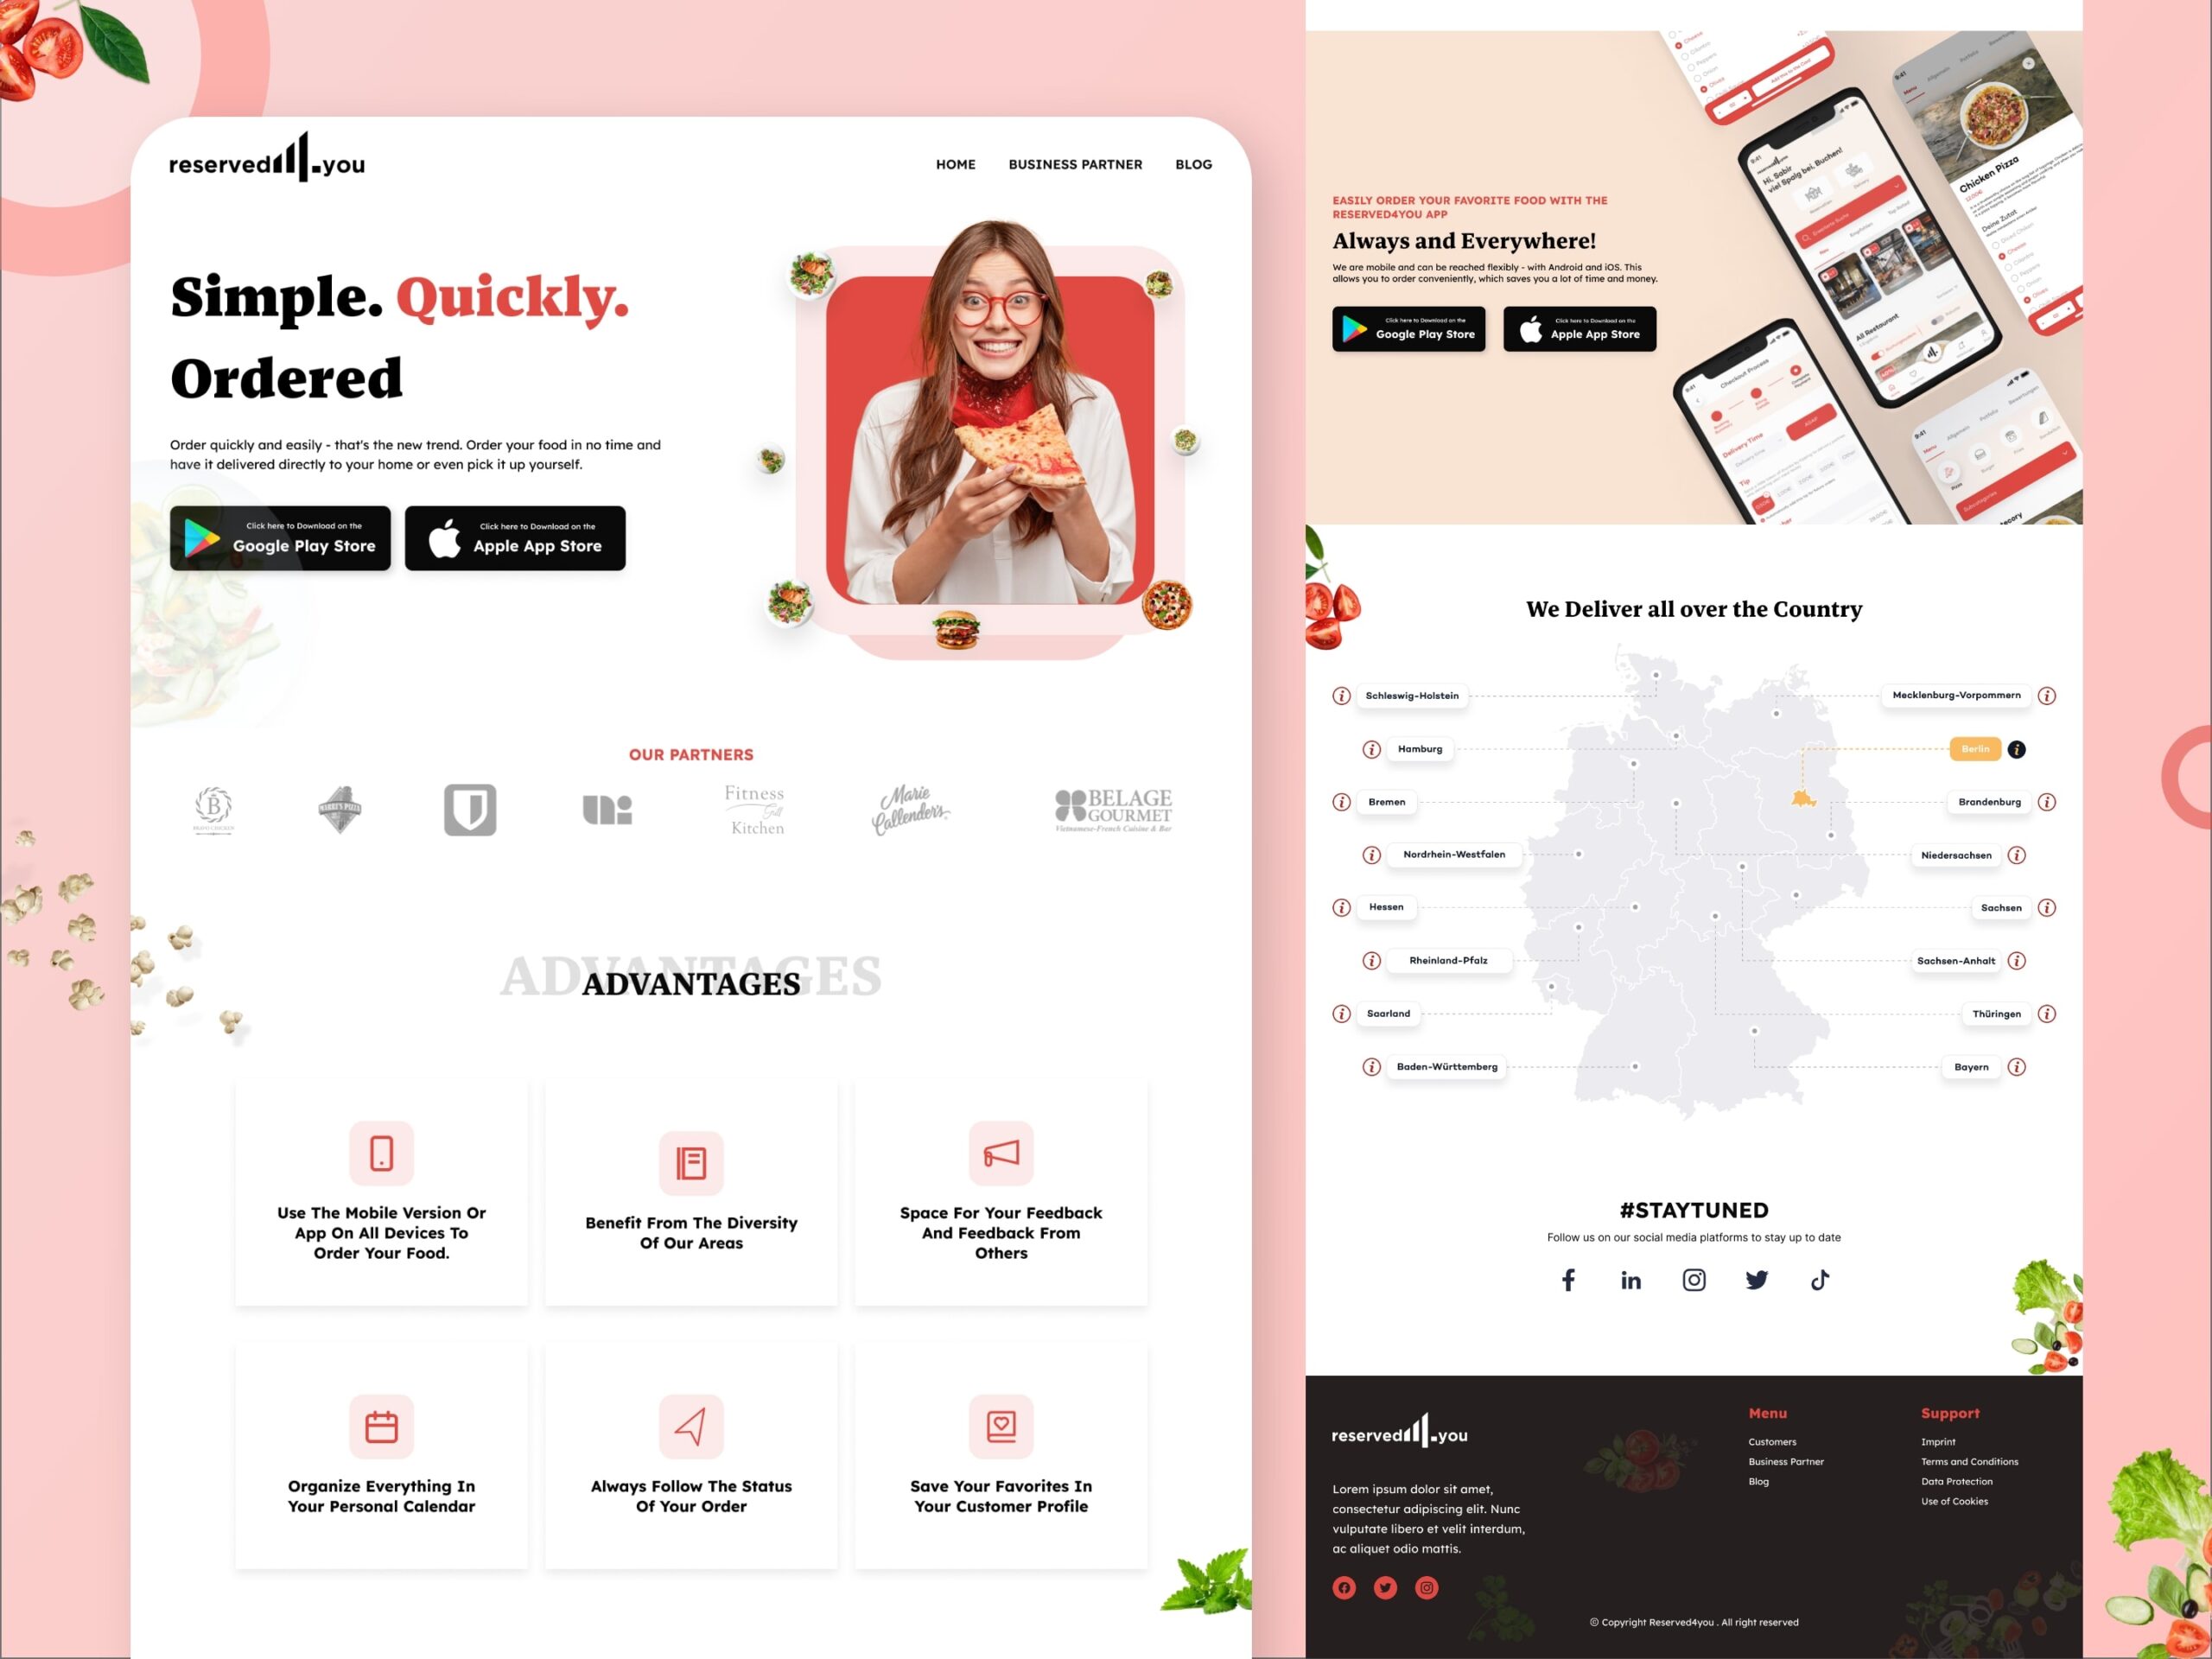
Task: Click the Apple App Store download button
Action: click(514, 537)
